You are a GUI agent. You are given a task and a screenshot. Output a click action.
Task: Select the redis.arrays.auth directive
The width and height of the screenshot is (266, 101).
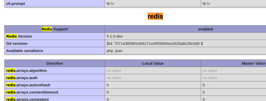pyautogui.click(x=55, y=78)
